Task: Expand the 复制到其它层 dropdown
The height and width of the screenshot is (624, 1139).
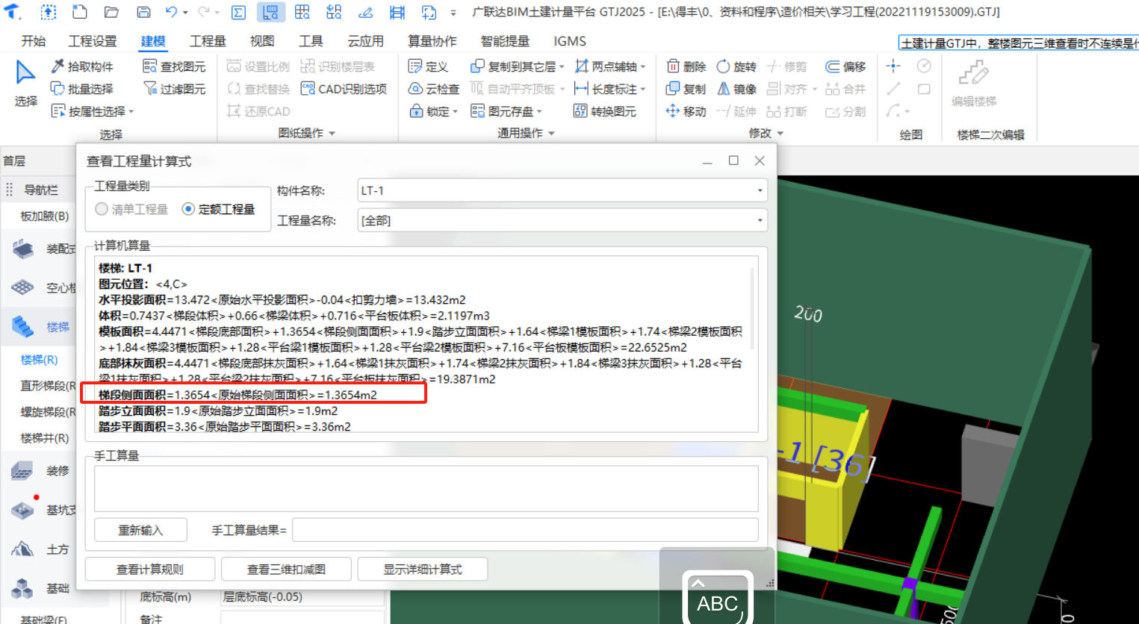Action: tap(562, 67)
